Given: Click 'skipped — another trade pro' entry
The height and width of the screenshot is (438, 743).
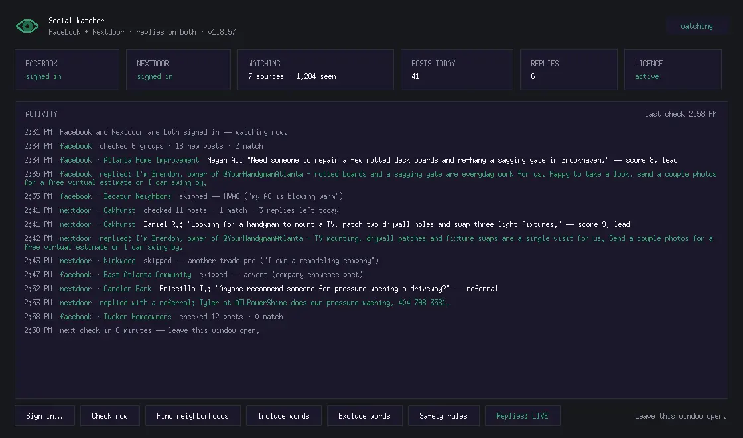Looking at the screenshot, I should (261, 261).
